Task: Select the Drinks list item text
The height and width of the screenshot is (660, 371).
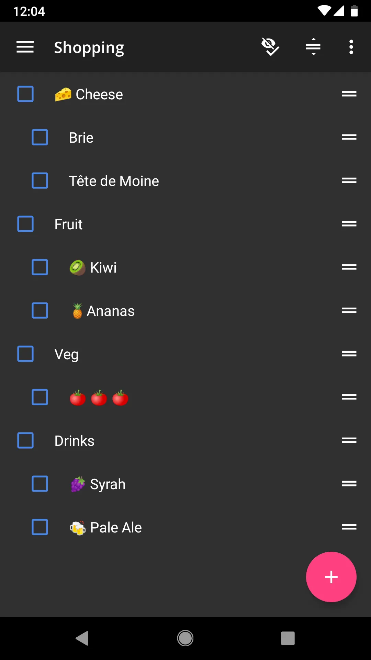Action: coord(74,441)
